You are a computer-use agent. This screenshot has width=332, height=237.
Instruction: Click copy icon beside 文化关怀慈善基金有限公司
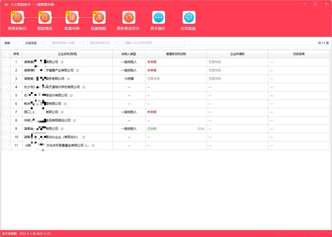click(93, 145)
